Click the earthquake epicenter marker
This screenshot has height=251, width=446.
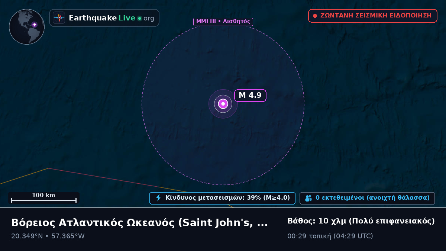point(223,104)
